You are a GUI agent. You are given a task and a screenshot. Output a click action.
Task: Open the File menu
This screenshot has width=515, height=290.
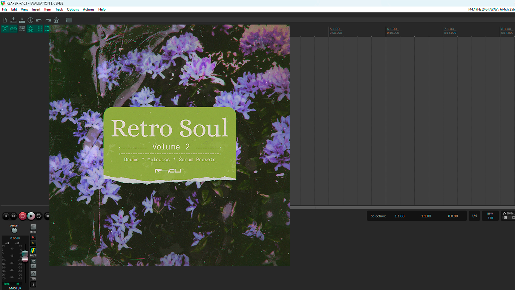[5, 9]
